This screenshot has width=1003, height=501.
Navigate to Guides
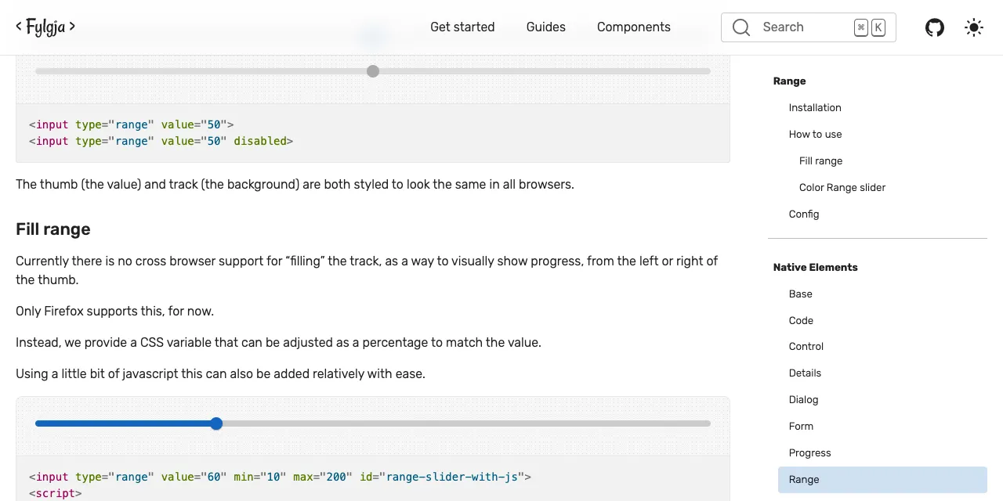(545, 27)
